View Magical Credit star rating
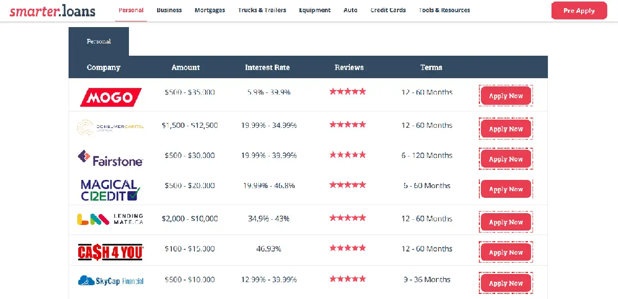Viewport: 618px width, 299px height. tap(348, 185)
